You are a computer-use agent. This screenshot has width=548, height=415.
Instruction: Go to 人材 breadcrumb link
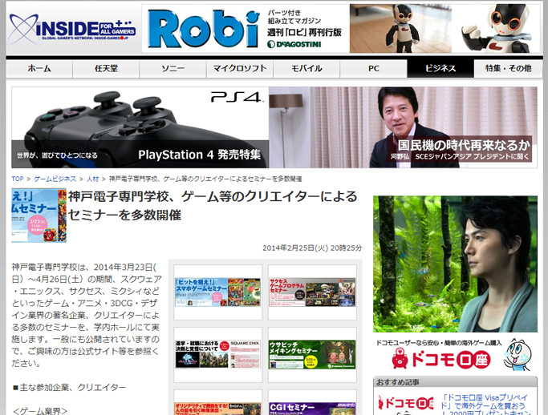92,179
